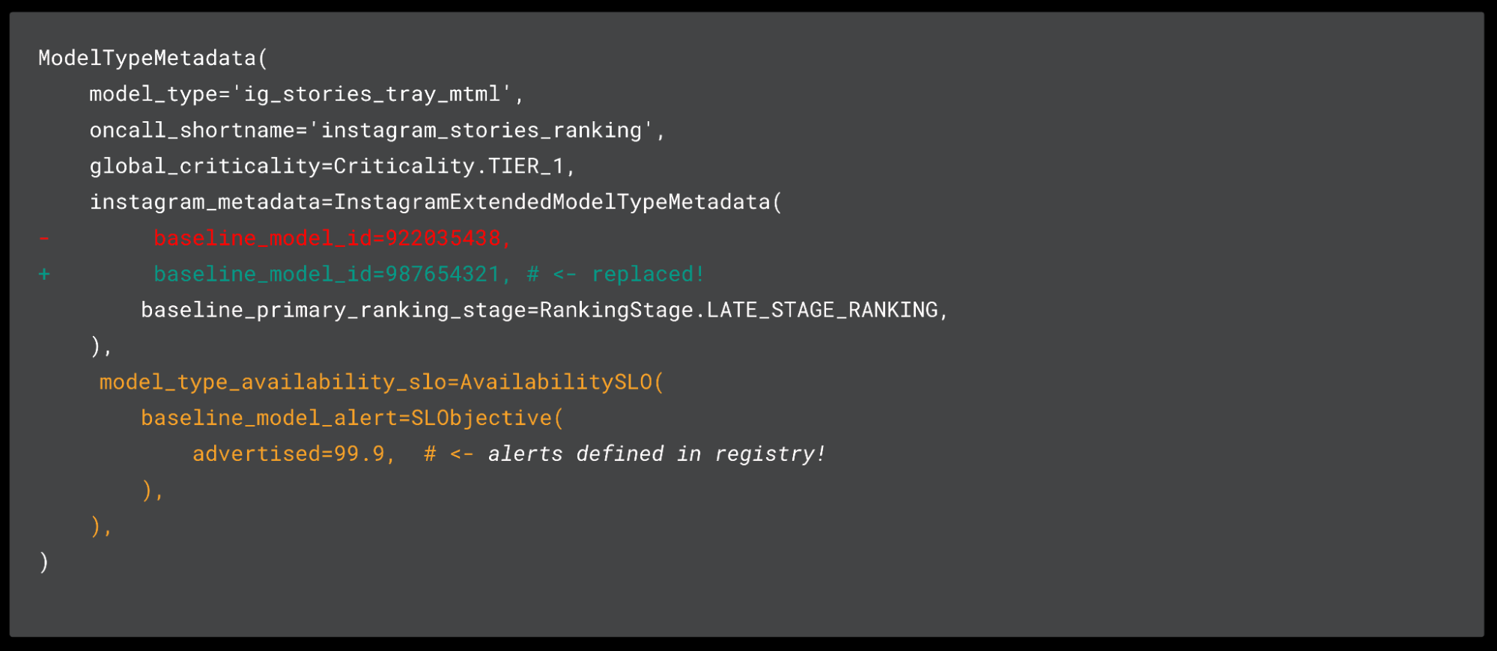The height and width of the screenshot is (651, 1497).
Task: Click the model_type_availability_slo parameter name
Action: [273, 382]
